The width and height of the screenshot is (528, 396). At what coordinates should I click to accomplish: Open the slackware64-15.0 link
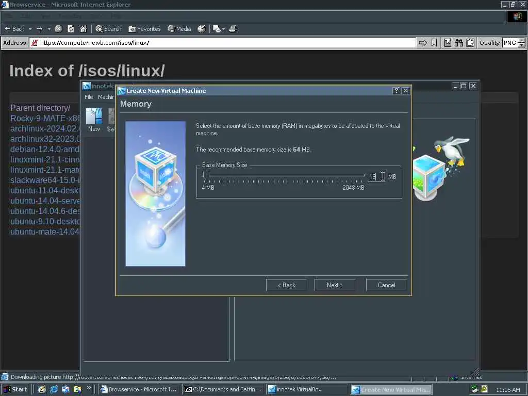(x=45, y=180)
